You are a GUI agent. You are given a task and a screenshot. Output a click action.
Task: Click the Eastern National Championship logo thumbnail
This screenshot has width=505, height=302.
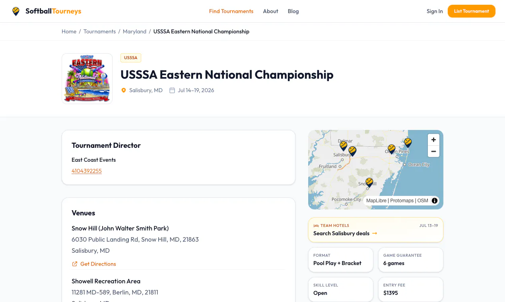[x=87, y=79]
